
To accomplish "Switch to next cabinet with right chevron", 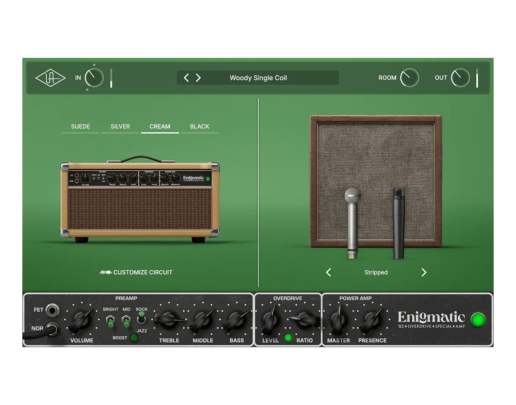I will tap(424, 272).
